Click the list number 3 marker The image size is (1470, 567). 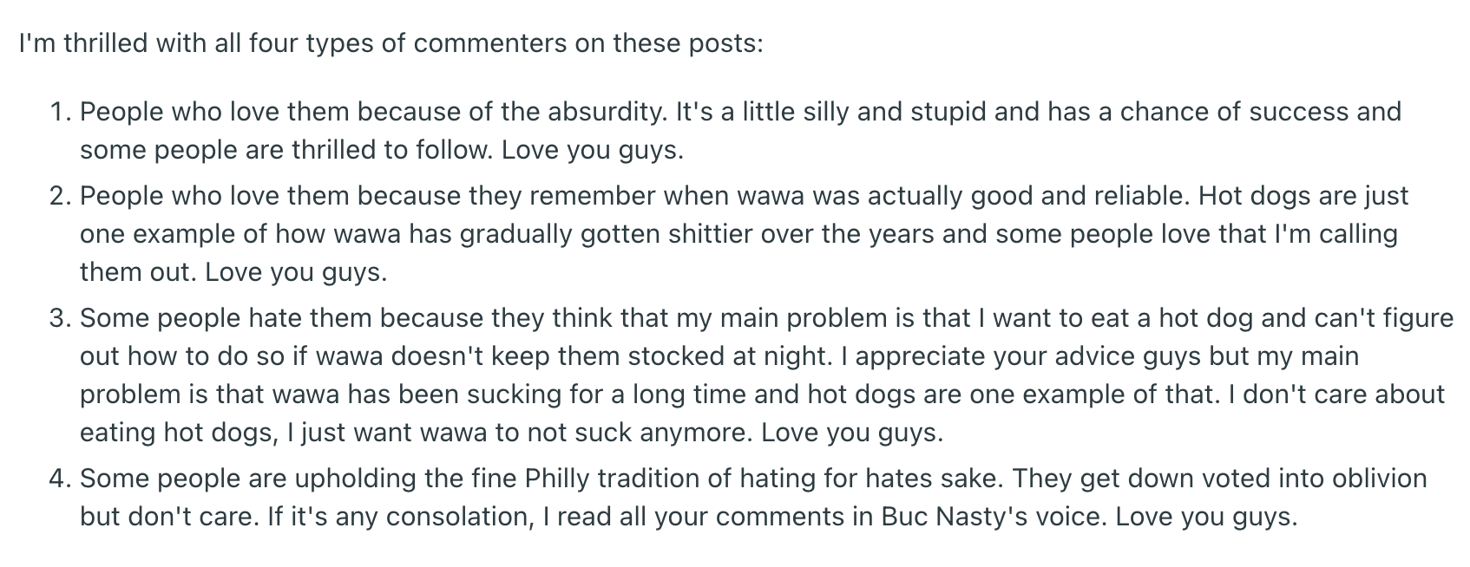point(60,318)
